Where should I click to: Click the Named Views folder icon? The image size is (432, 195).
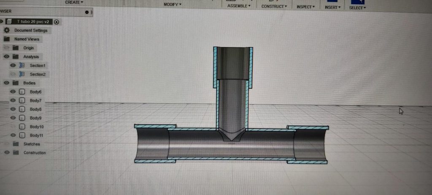[x=7, y=39]
